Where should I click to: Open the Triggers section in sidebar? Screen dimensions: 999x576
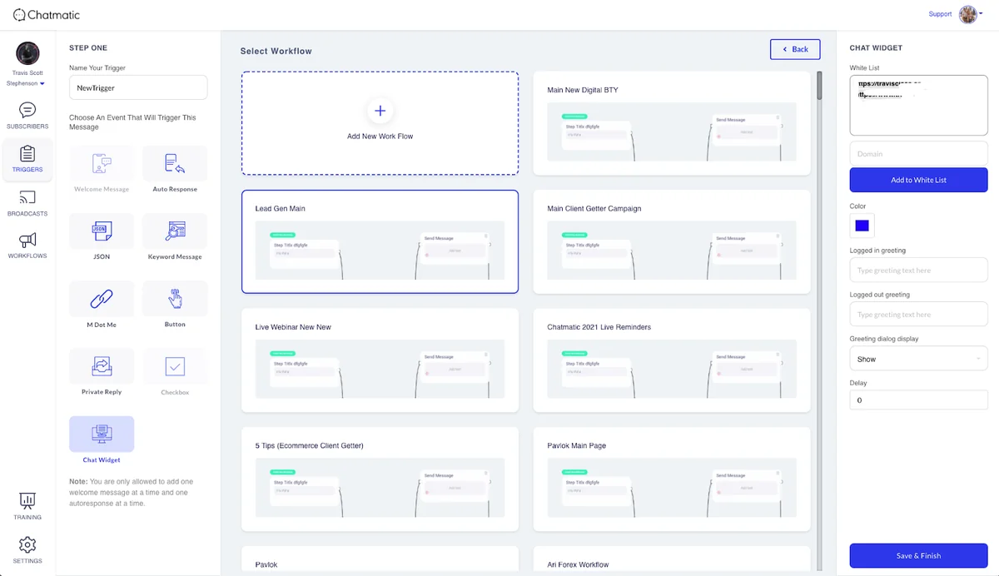[27, 159]
